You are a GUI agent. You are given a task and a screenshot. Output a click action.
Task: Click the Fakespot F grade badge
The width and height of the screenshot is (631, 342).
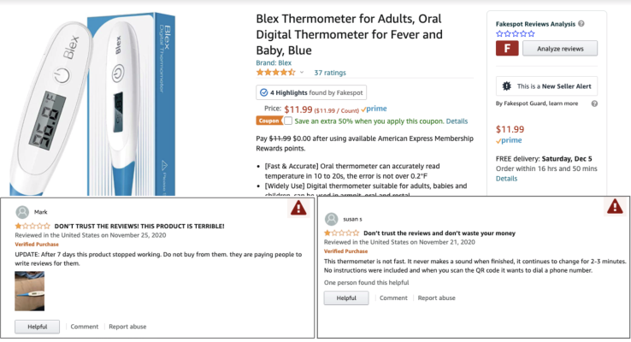(507, 49)
